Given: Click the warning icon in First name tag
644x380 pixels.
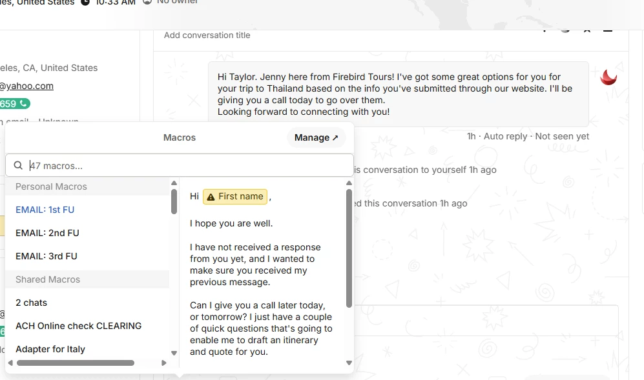Looking at the screenshot, I should (210, 197).
